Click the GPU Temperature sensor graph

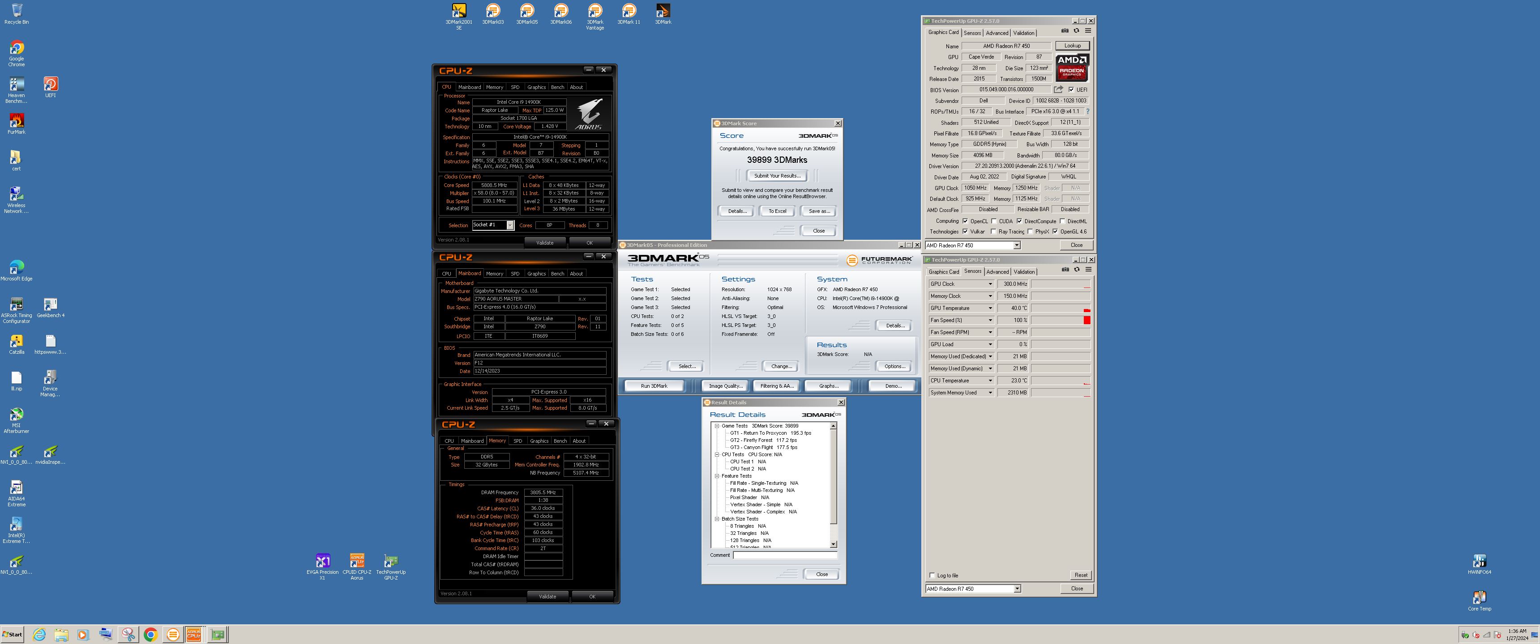1061,308
